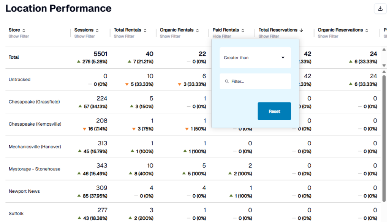Image resolution: width=389 pixels, height=222 pixels.
Task: Click the Organic Rentals header
Action: click(x=177, y=30)
